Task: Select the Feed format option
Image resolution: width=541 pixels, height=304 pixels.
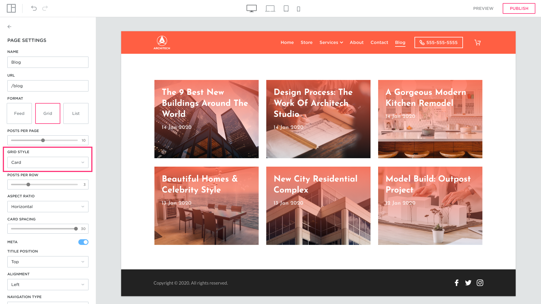Action: tap(19, 113)
